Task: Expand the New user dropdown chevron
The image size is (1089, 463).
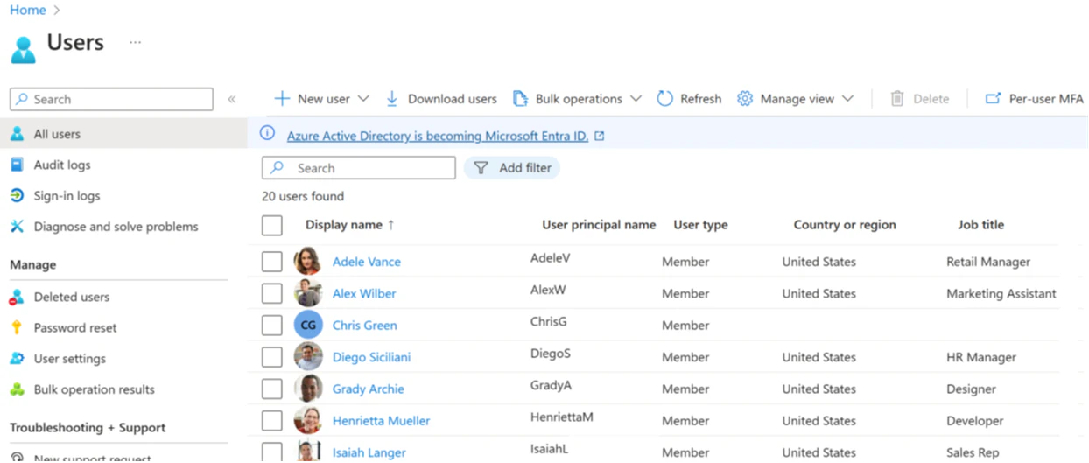Action: pos(363,99)
